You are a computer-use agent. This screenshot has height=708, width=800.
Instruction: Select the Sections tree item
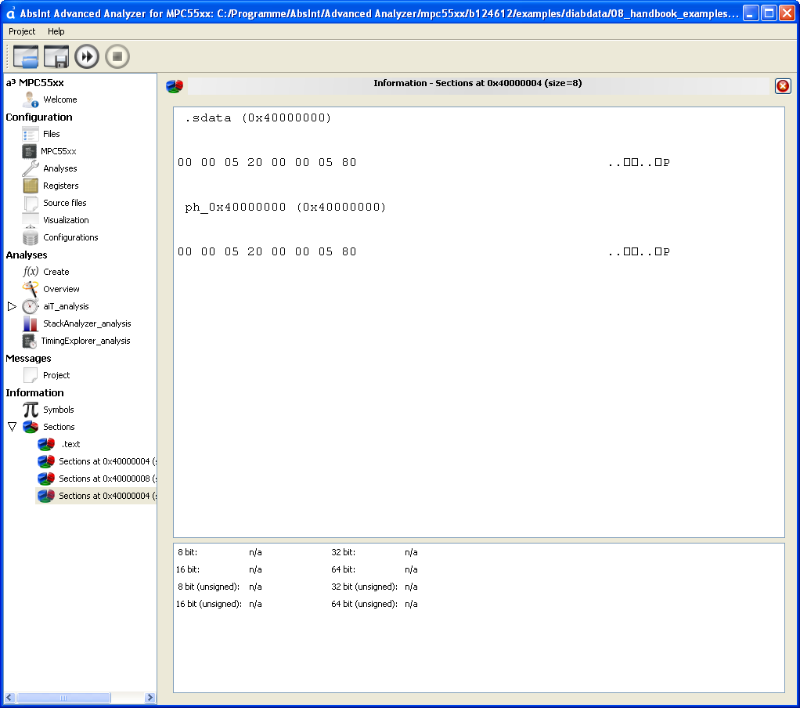[x=59, y=427]
